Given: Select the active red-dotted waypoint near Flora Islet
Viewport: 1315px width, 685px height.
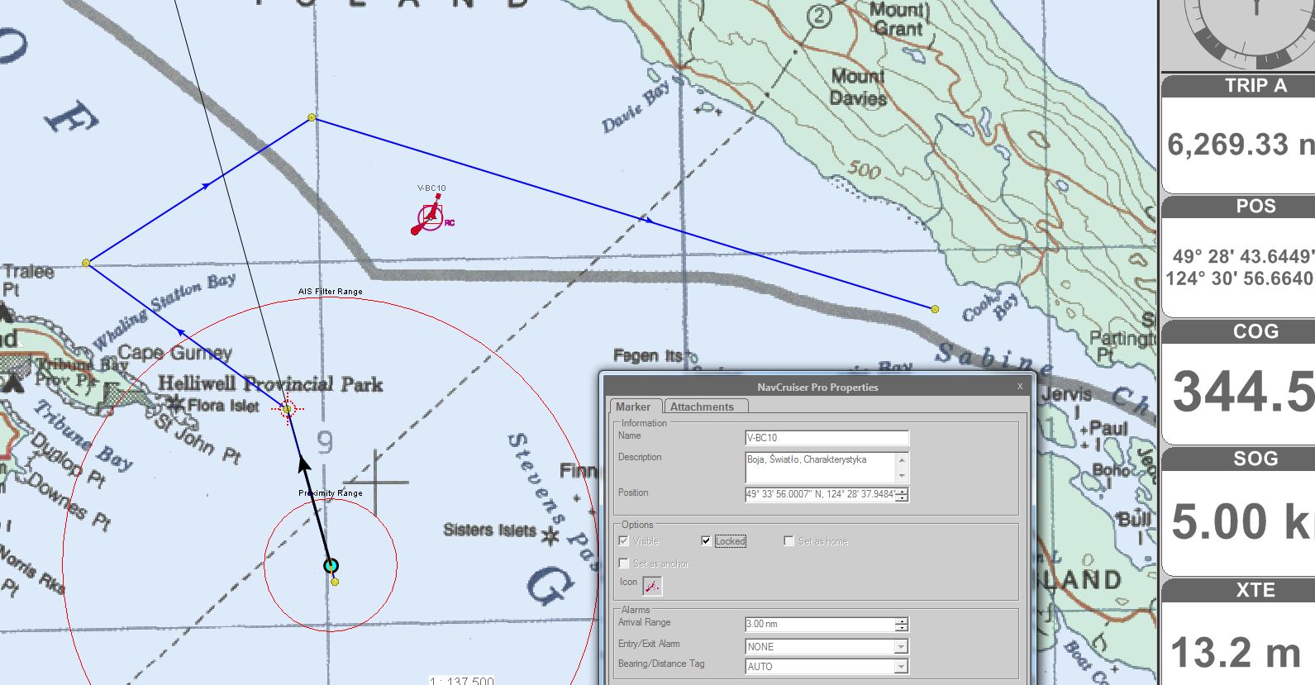Looking at the screenshot, I should tap(288, 409).
